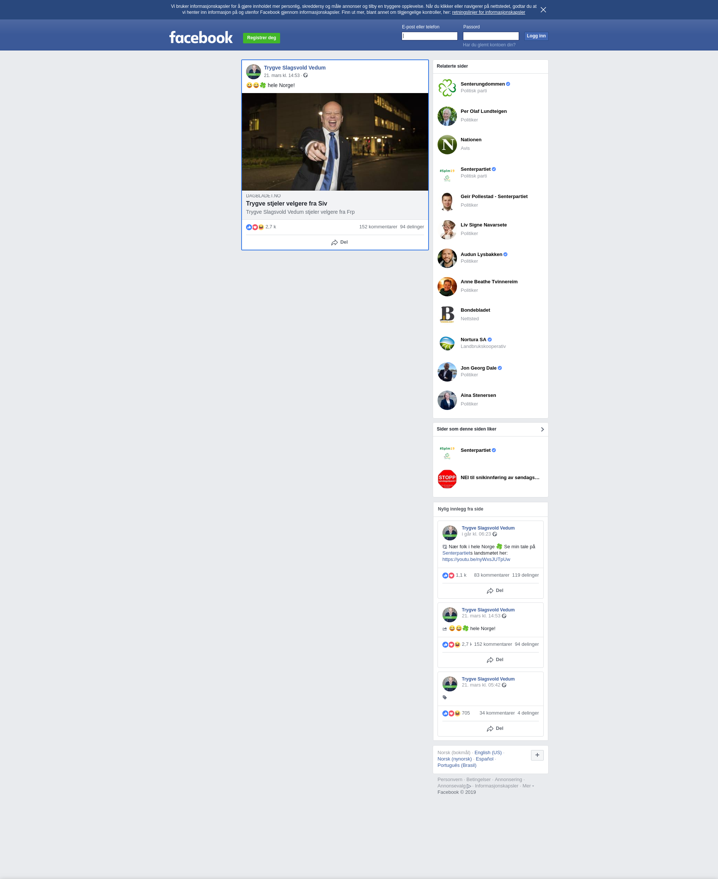Open '119 delinger' on recent post
The width and height of the screenshot is (718, 879).
click(525, 575)
